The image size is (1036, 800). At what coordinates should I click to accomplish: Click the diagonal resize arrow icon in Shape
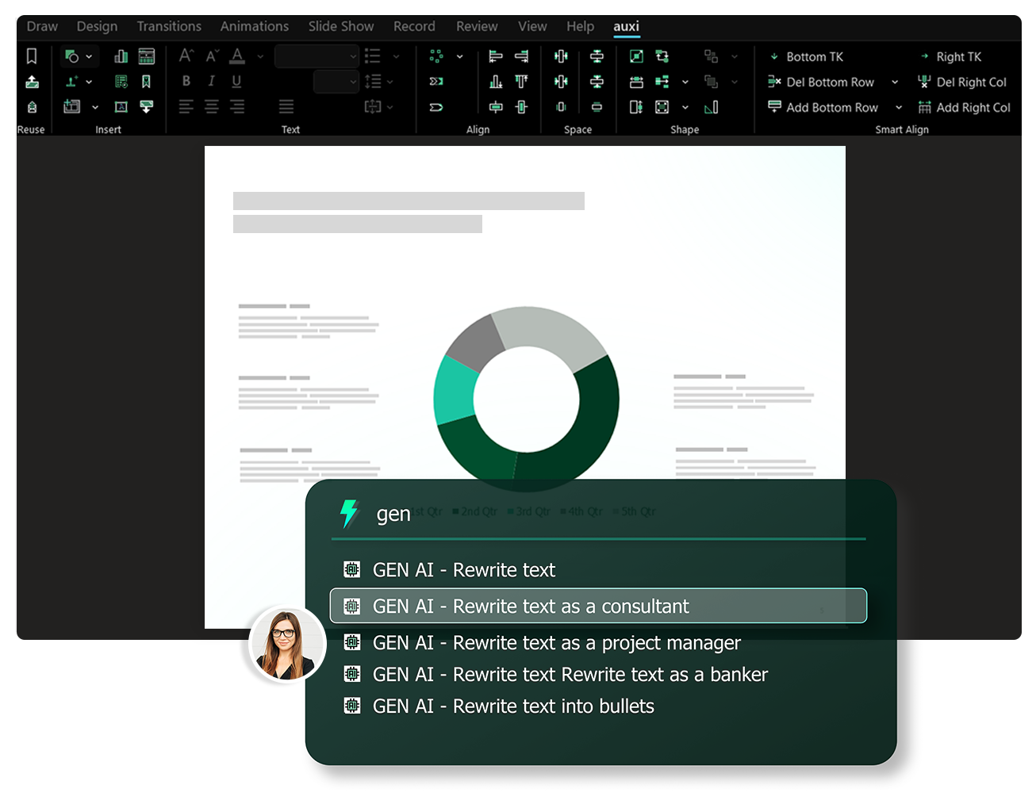[x=636, y=56]
